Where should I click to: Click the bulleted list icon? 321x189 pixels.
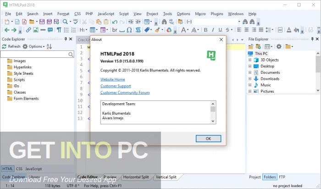coord(66,30)
